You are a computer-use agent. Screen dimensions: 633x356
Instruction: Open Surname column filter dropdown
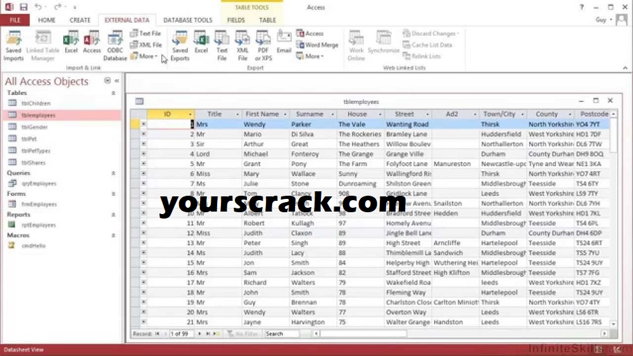point(333,115)
